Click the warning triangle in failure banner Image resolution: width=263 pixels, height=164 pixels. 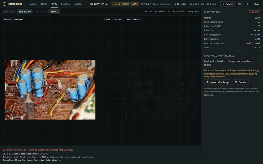(x=4, y=150)
